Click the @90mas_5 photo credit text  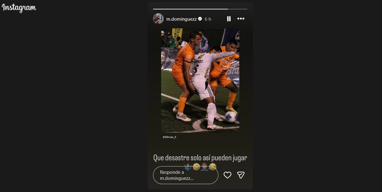[169, 137]
